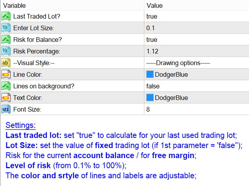Click the Text Color type icon
249x186 pixels.
[x=6, y=98]
